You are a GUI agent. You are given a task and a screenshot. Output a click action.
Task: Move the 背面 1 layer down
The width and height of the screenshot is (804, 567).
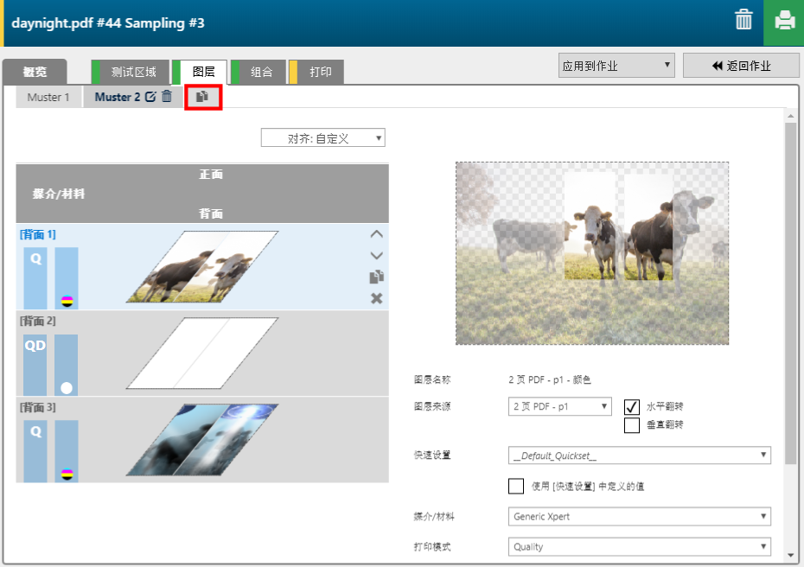pos(376,255)
